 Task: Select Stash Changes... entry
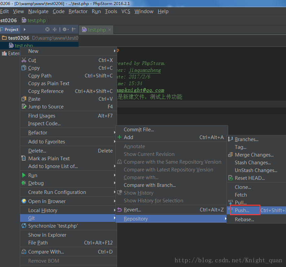pos(256,162)
